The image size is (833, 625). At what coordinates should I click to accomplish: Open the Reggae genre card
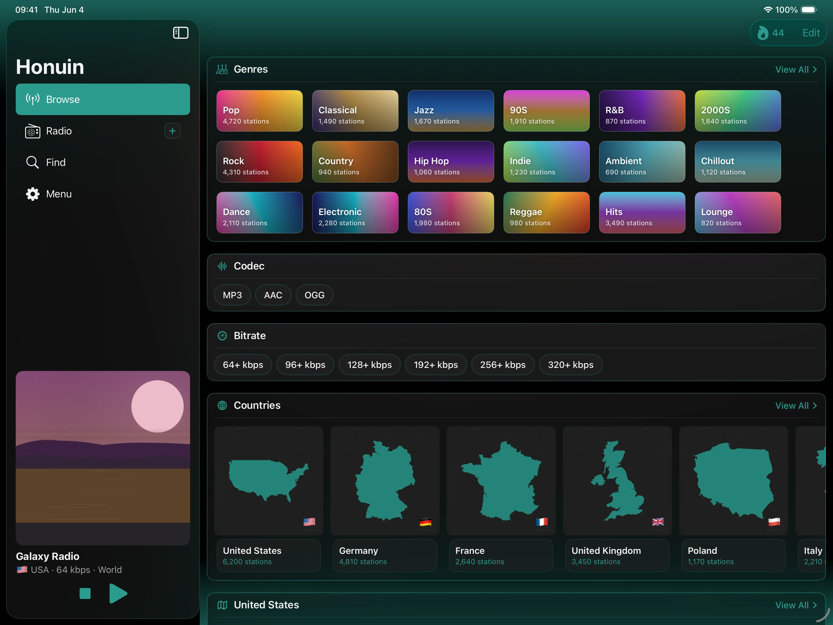(546, 213)
